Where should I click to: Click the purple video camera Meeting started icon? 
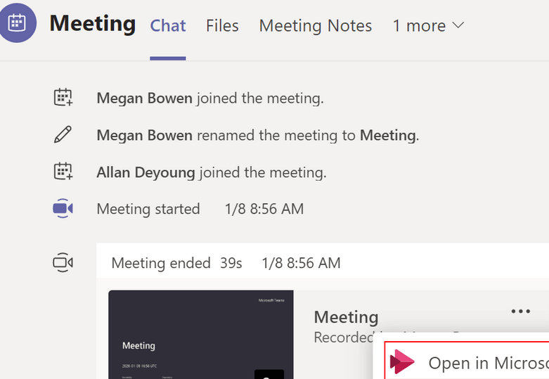tap(63, 208)
